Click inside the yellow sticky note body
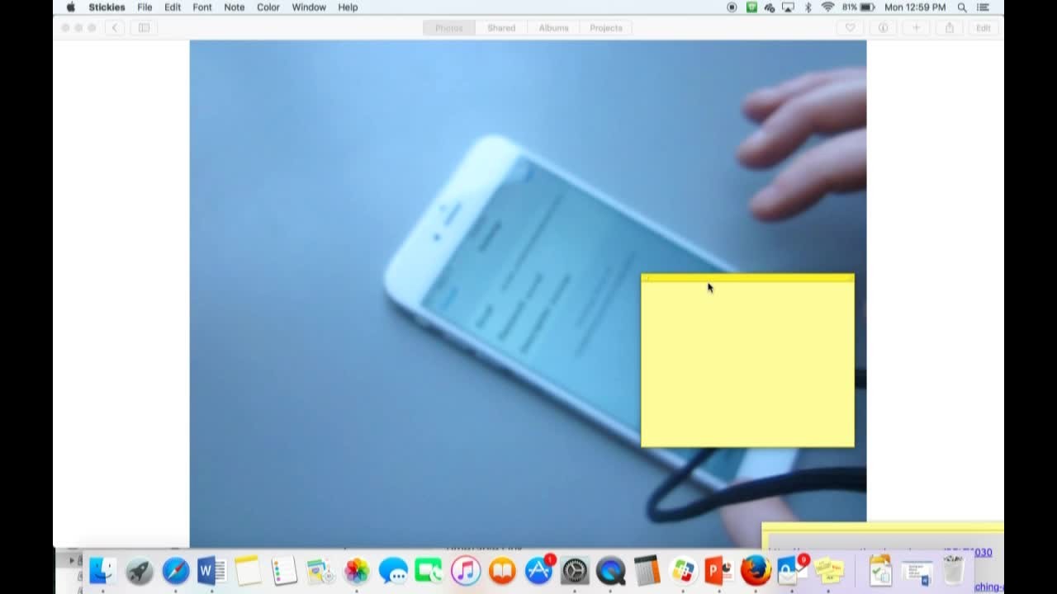Image resolution: width=1057 pixels, height=594 pixels. click(747, 367)
